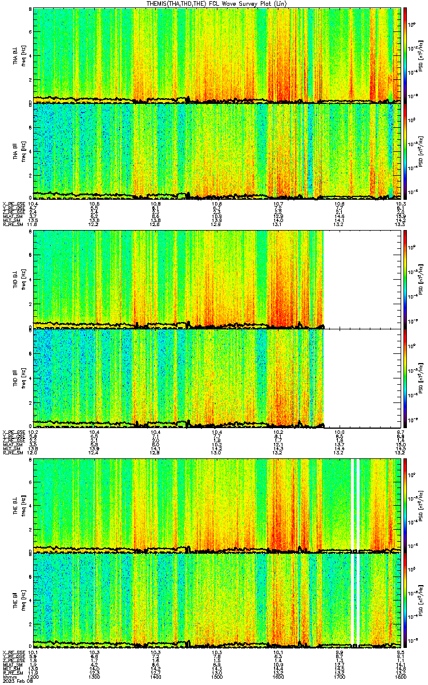Click the FGL Wave Survey Plot title
Image resolution: width=428 pixels, height=685 pixels.
(x=215, y=4)
